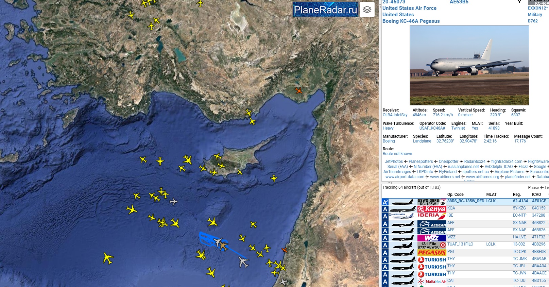
Task: Open the flightradar24.com lookup link
Action: pyautogui.click(x=507, y=162)
